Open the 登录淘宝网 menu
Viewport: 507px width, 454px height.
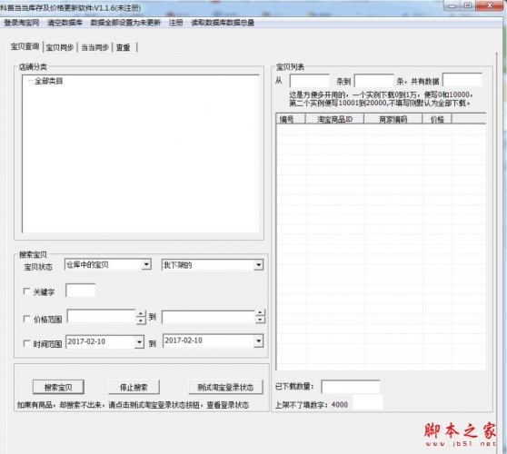coord(21,23)
